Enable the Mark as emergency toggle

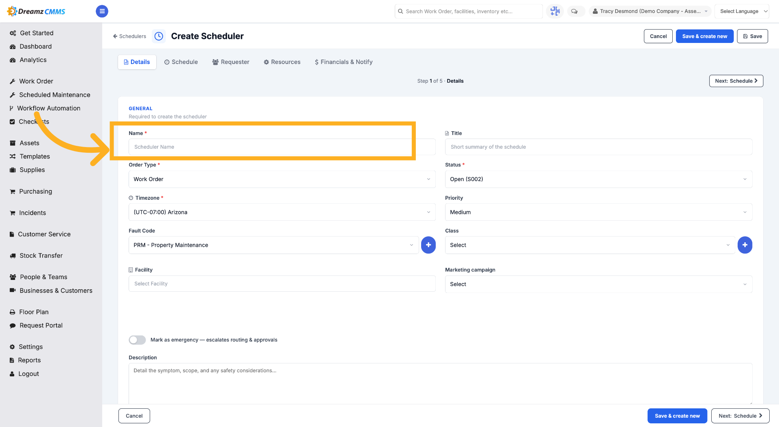tap(138, 340)
